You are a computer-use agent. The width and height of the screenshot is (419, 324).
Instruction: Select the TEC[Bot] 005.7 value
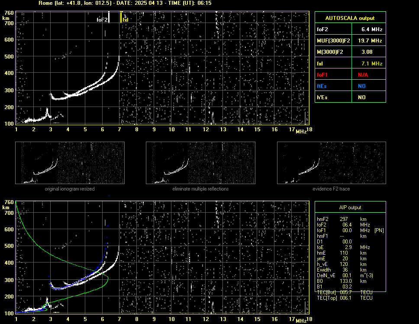click(x=346, y=292)
